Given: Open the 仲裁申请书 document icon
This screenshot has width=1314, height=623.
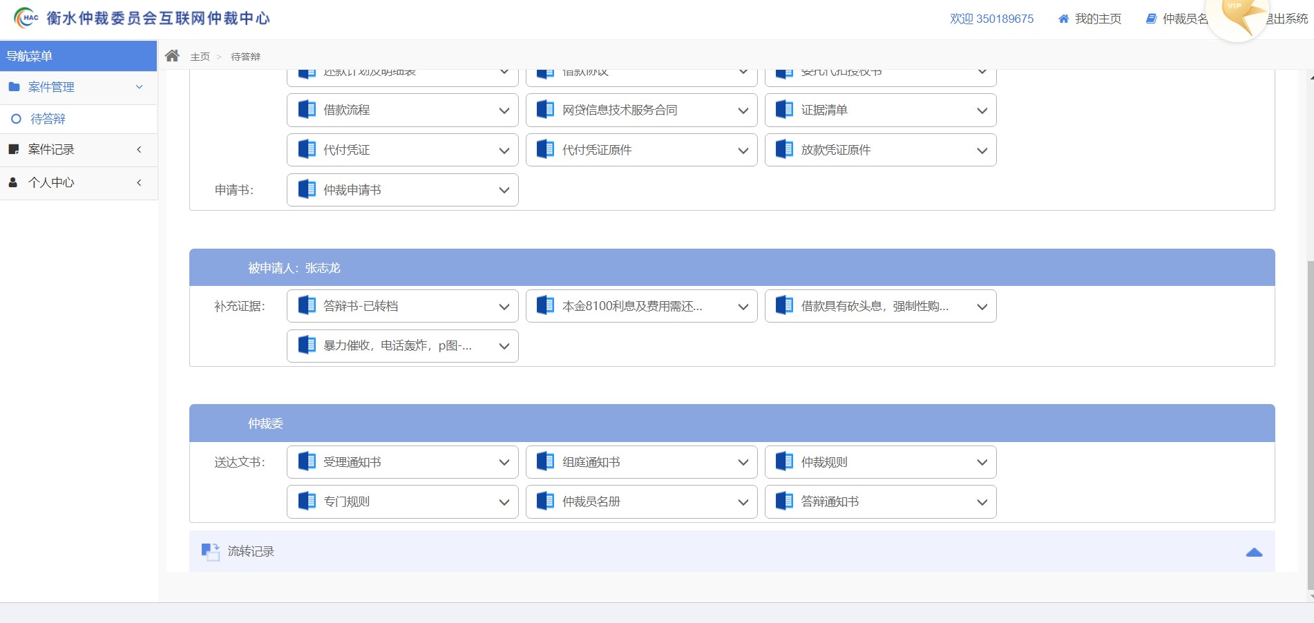Looking at the screenshot, I should click(x=307, y=190).
